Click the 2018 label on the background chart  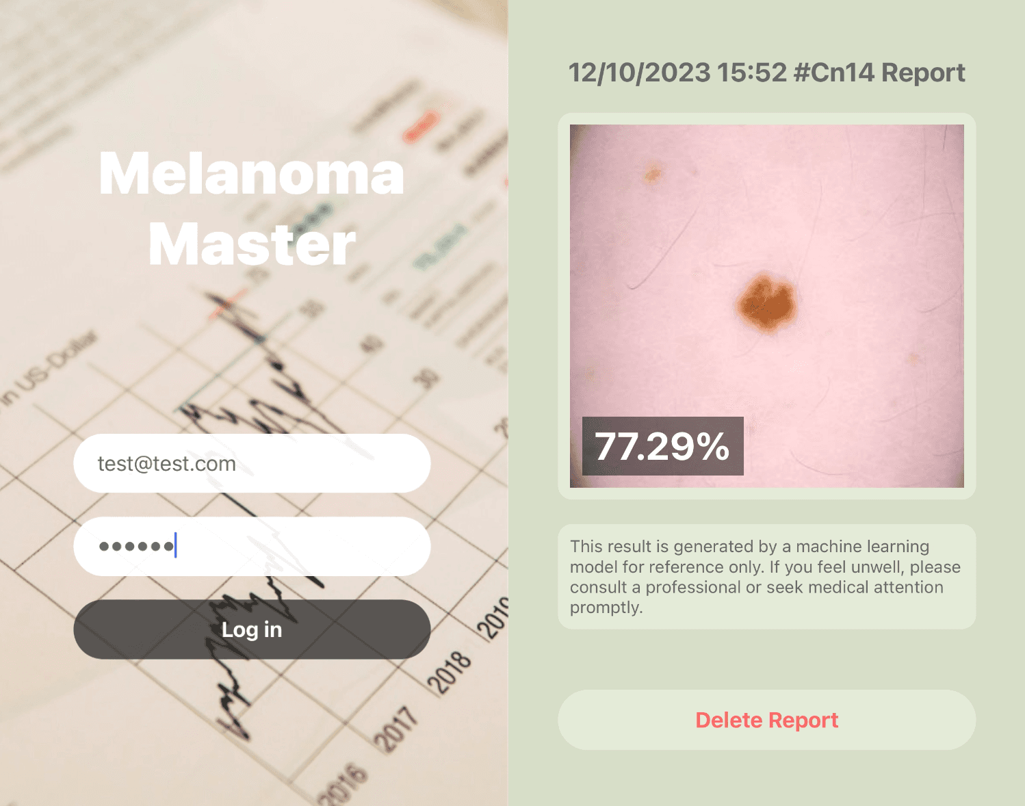(x=450, y=670)
